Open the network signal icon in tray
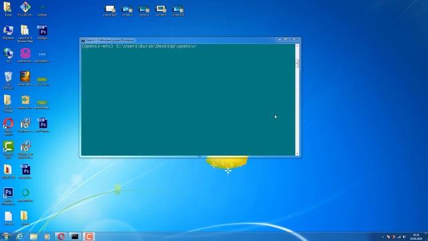This screenshot has height=241, width=428. pyautogui.click(x=399, y=237)
